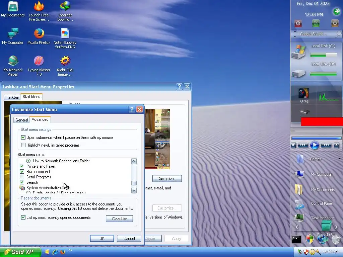Screen dimensions: 343x257
Task: Open network connections icon in sidebar
Action: (323, 239)
